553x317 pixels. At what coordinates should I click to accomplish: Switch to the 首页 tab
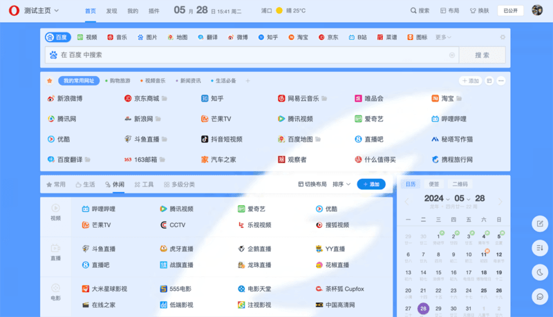[x=91, y=11]
